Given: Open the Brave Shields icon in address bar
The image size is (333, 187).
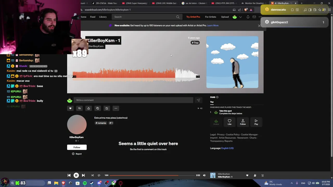Looking at the screenshot, I should 246,10.
